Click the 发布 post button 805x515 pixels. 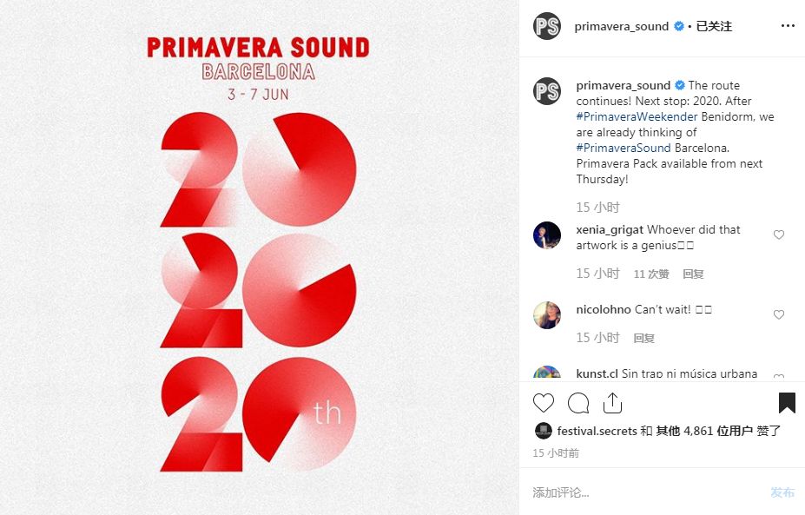click(x=782, y=492)
